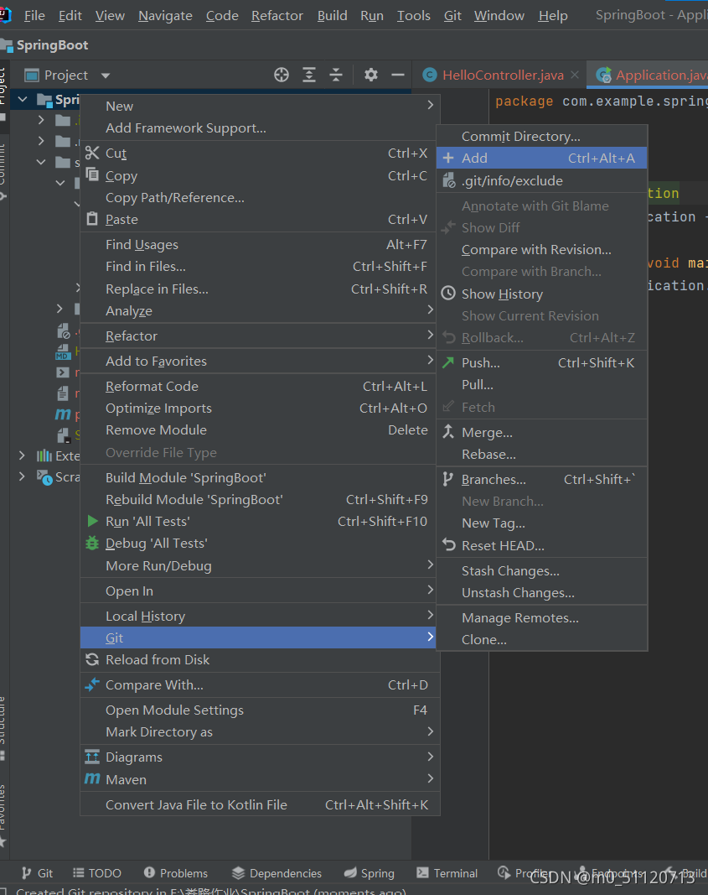Expand the Add to Favorites submenu
708x895 pixels.
(260, 361)
